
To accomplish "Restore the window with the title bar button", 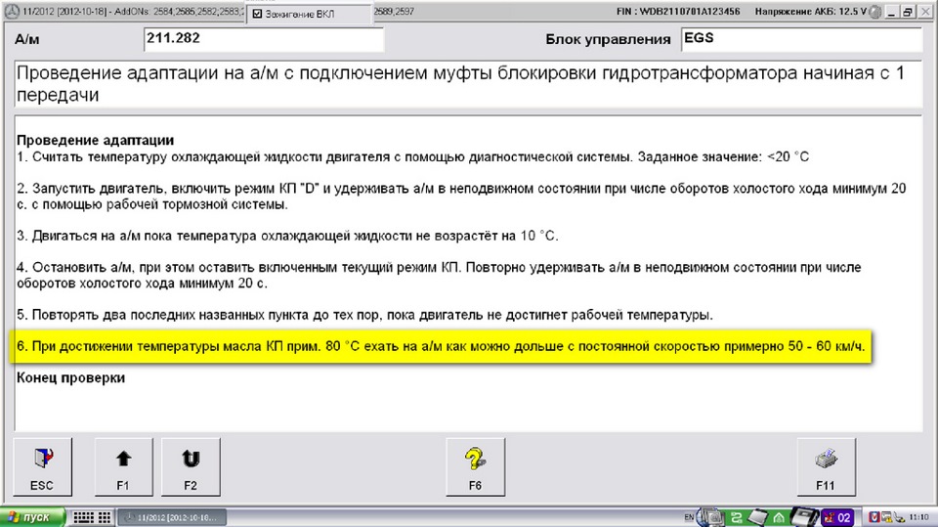I will [908, 12].
